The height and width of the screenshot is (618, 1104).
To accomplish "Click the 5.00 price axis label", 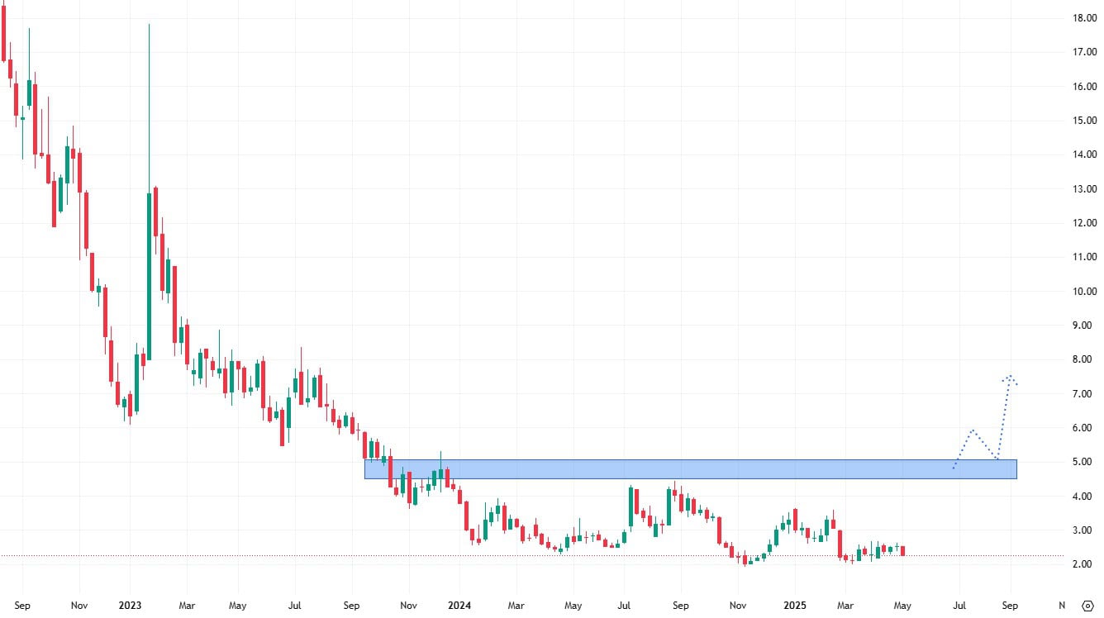I will [x=1084, y=462].
